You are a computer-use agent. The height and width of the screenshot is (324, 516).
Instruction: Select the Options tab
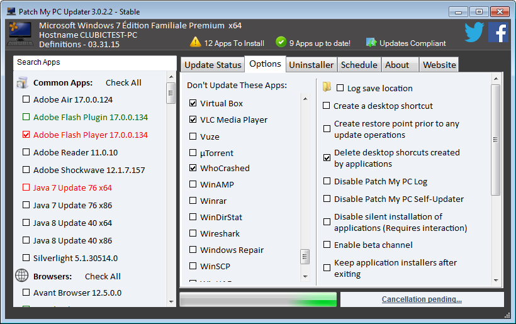[x=266, y=64]
